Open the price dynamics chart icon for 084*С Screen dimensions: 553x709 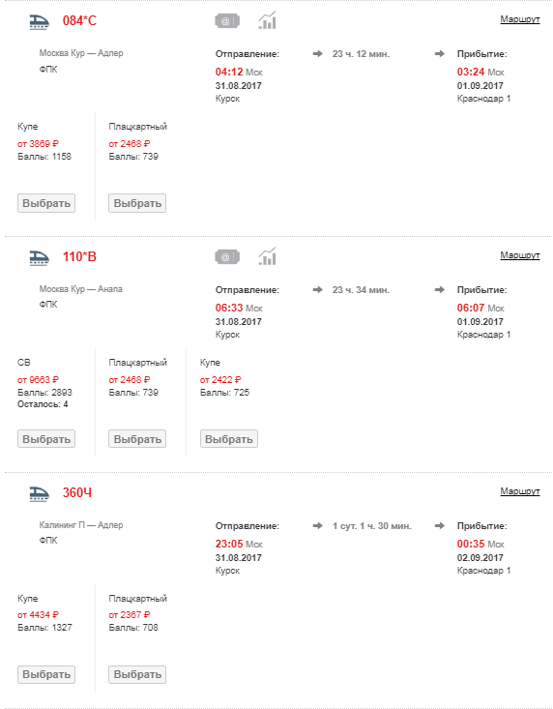(x=267, y=20)
